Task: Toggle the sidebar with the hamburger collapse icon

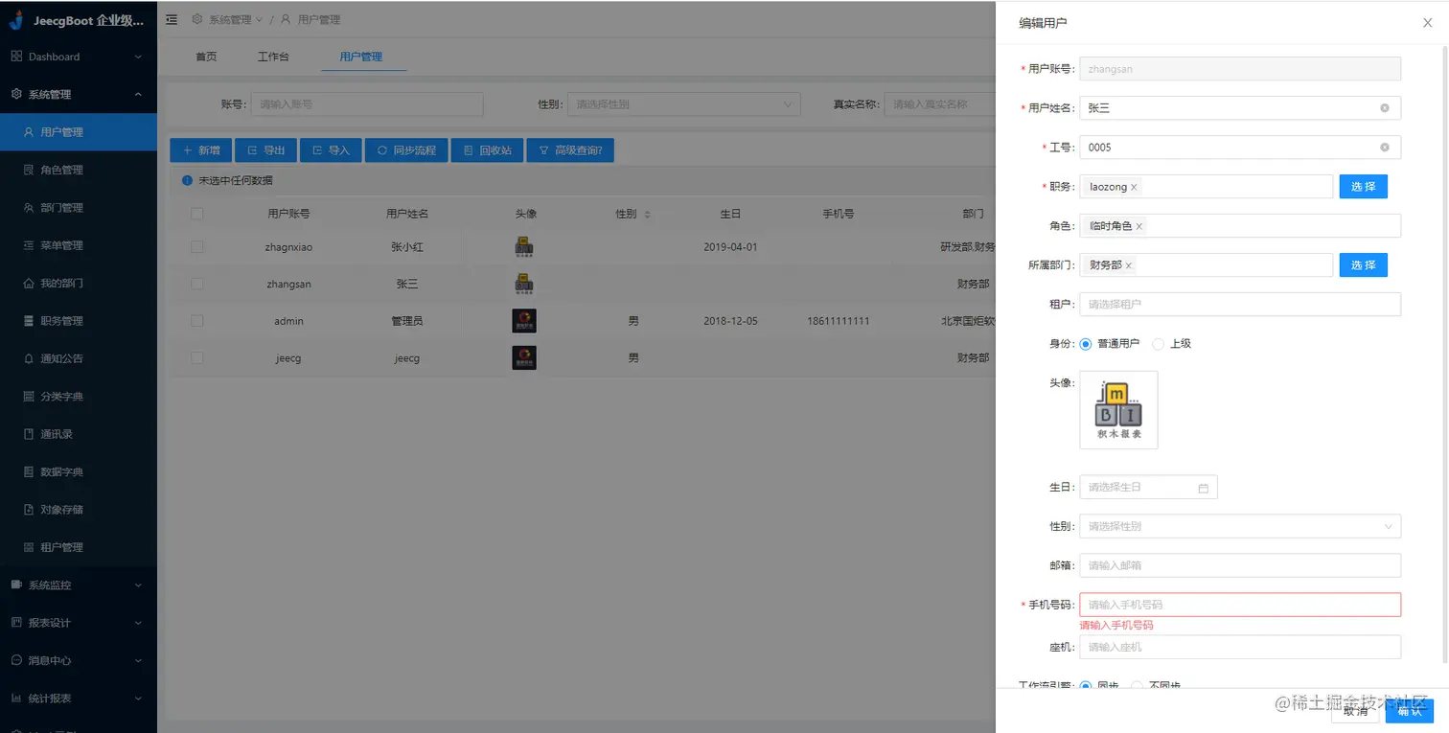Action: point(172,18)
